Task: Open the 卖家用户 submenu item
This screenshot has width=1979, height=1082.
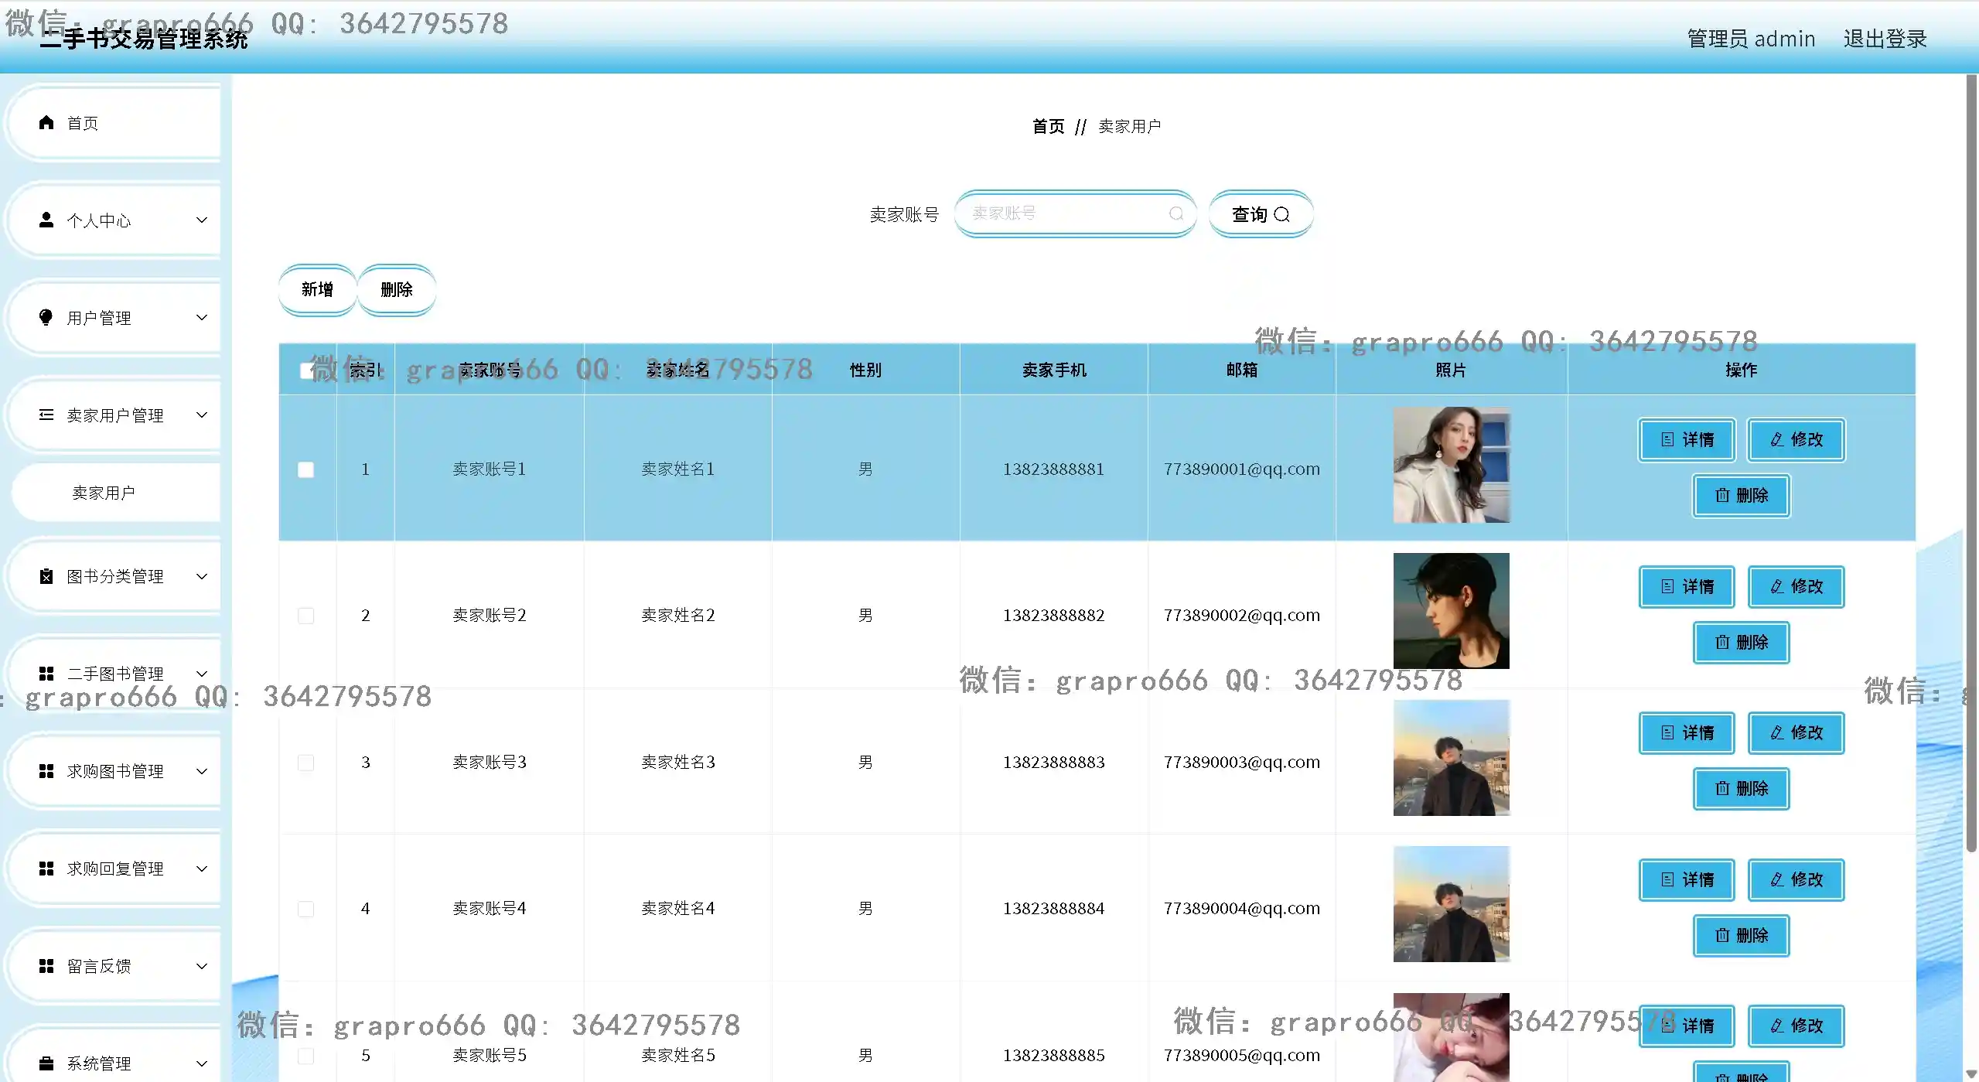Action: click(x=104, y=493)
